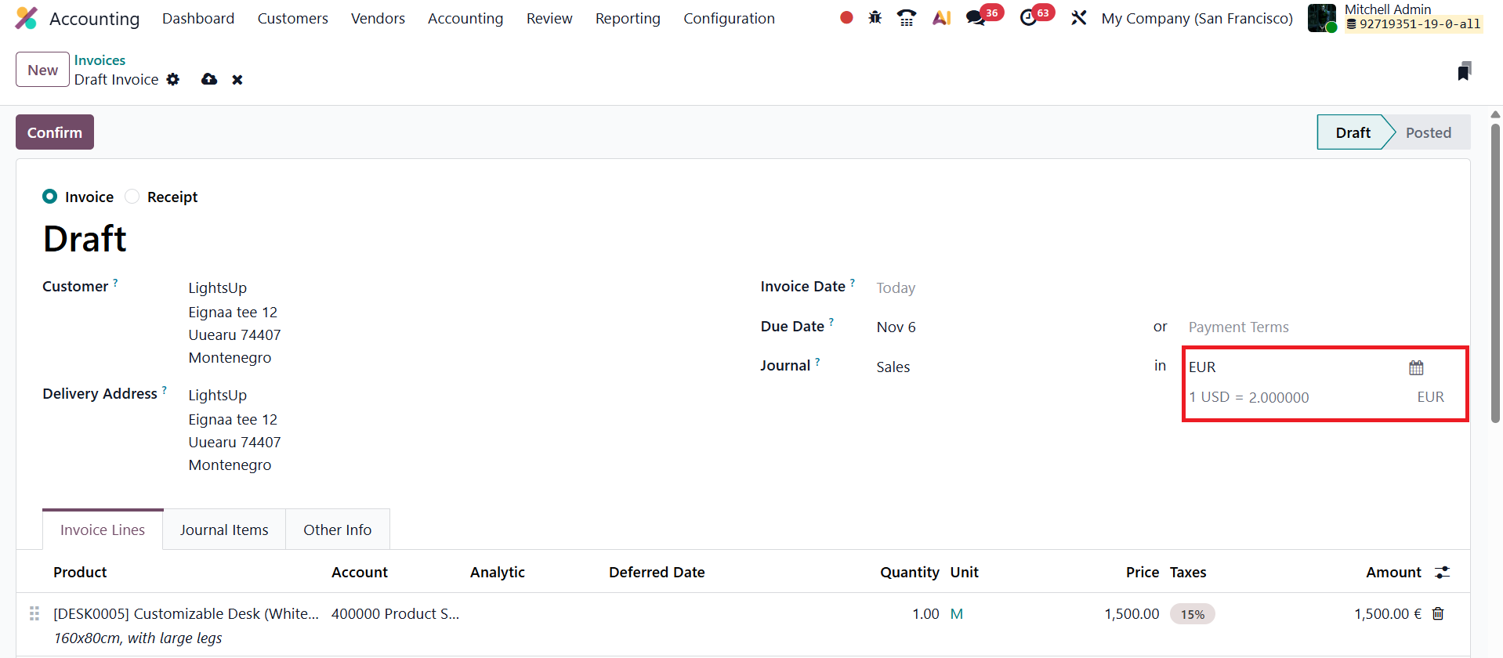Open the activities clock icon with 63 badge
Viewport: 1503px width, 658px height.
1028,17
